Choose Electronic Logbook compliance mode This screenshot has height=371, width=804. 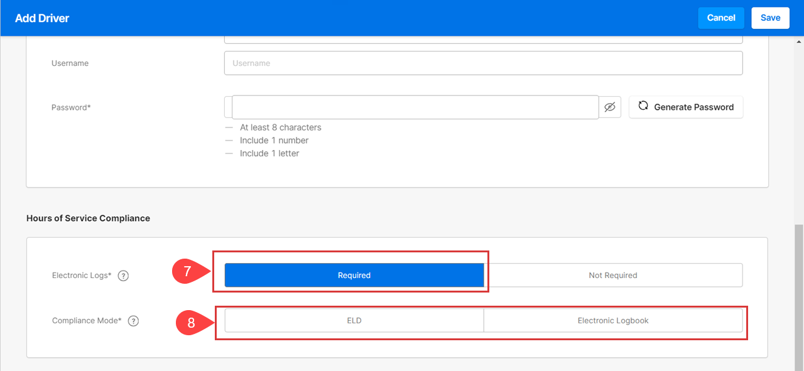point(613,320)
